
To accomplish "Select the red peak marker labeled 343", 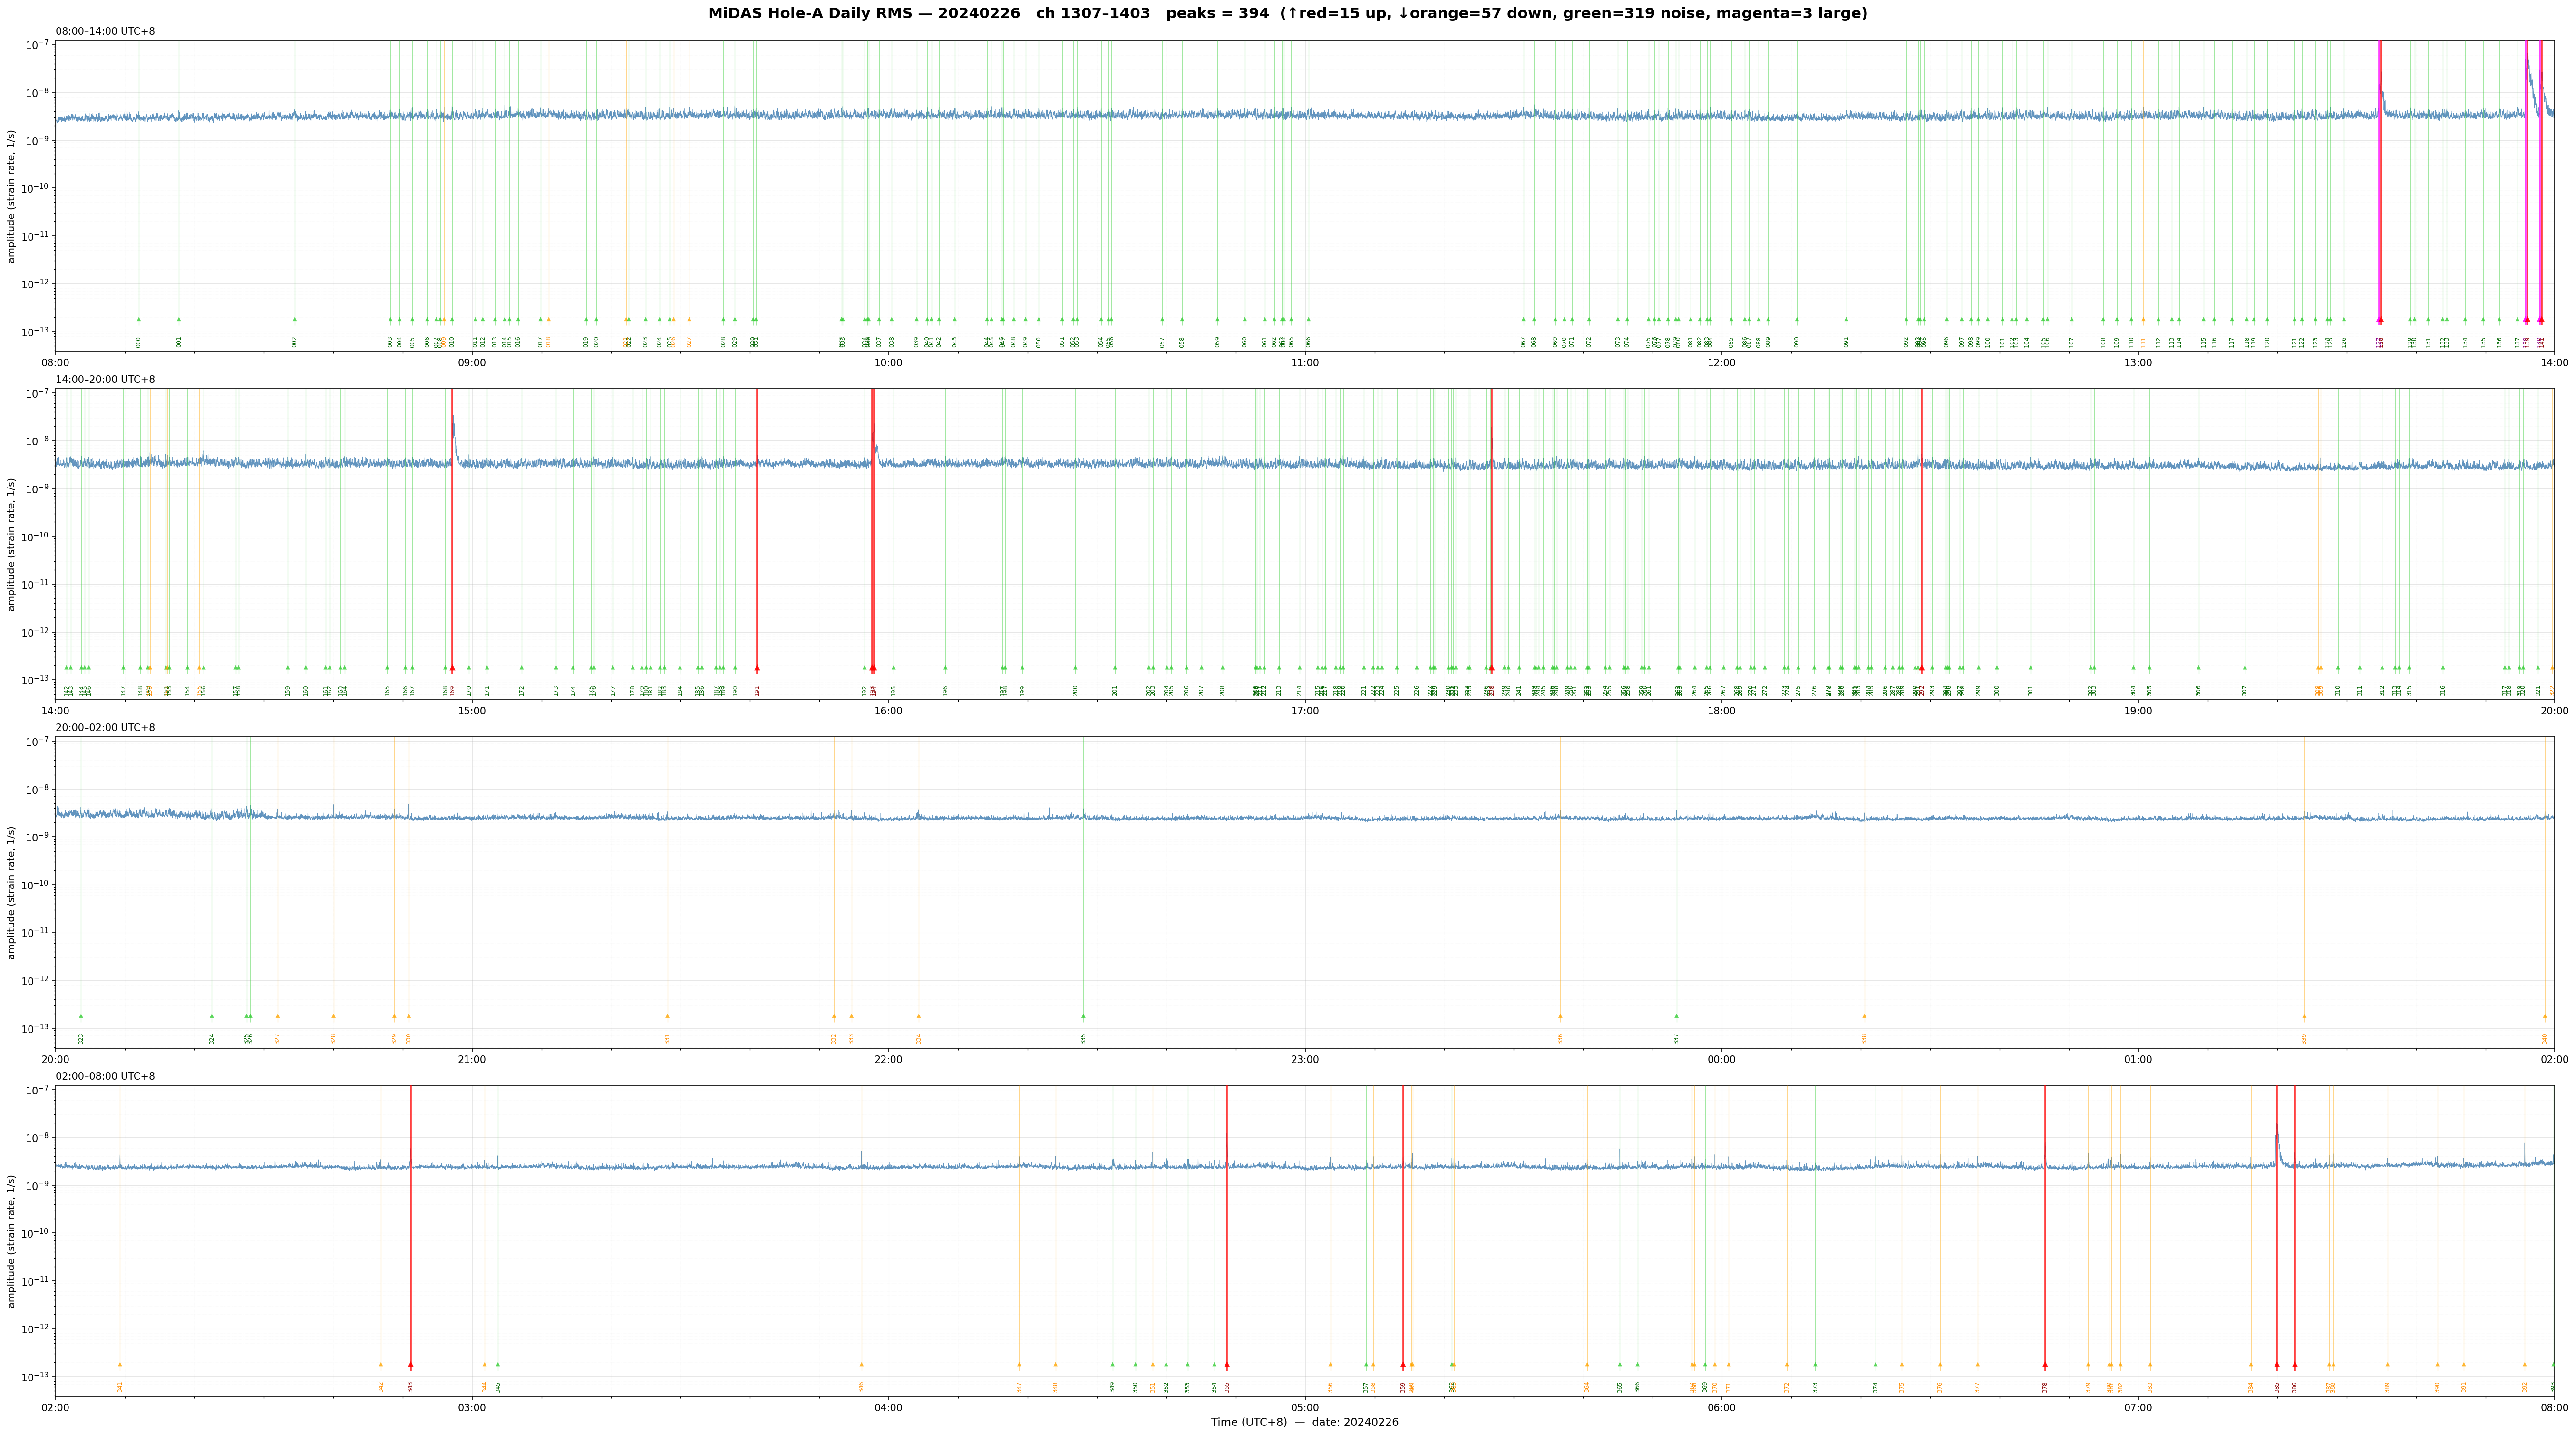I will pyautogui.click(x=411, y=1364).
